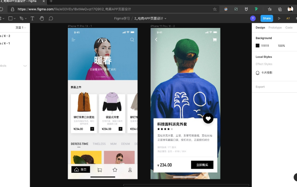Click the star rating row

point(165,129)
